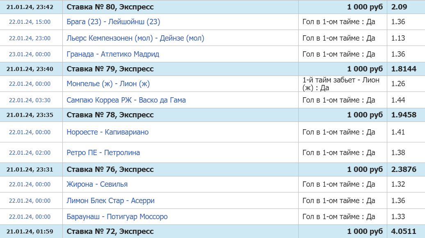The image size is (425, 238).
Task: Select the Ставка № 78 Экспресс header
Action: coord(110,115)
